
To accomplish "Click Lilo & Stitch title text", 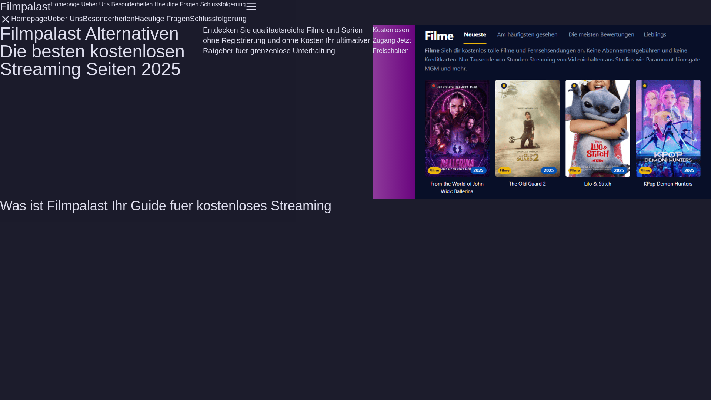I will (x=598, y=184).
